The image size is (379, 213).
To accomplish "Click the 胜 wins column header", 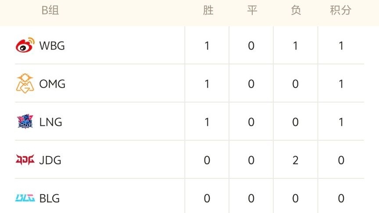I will 208,11.
